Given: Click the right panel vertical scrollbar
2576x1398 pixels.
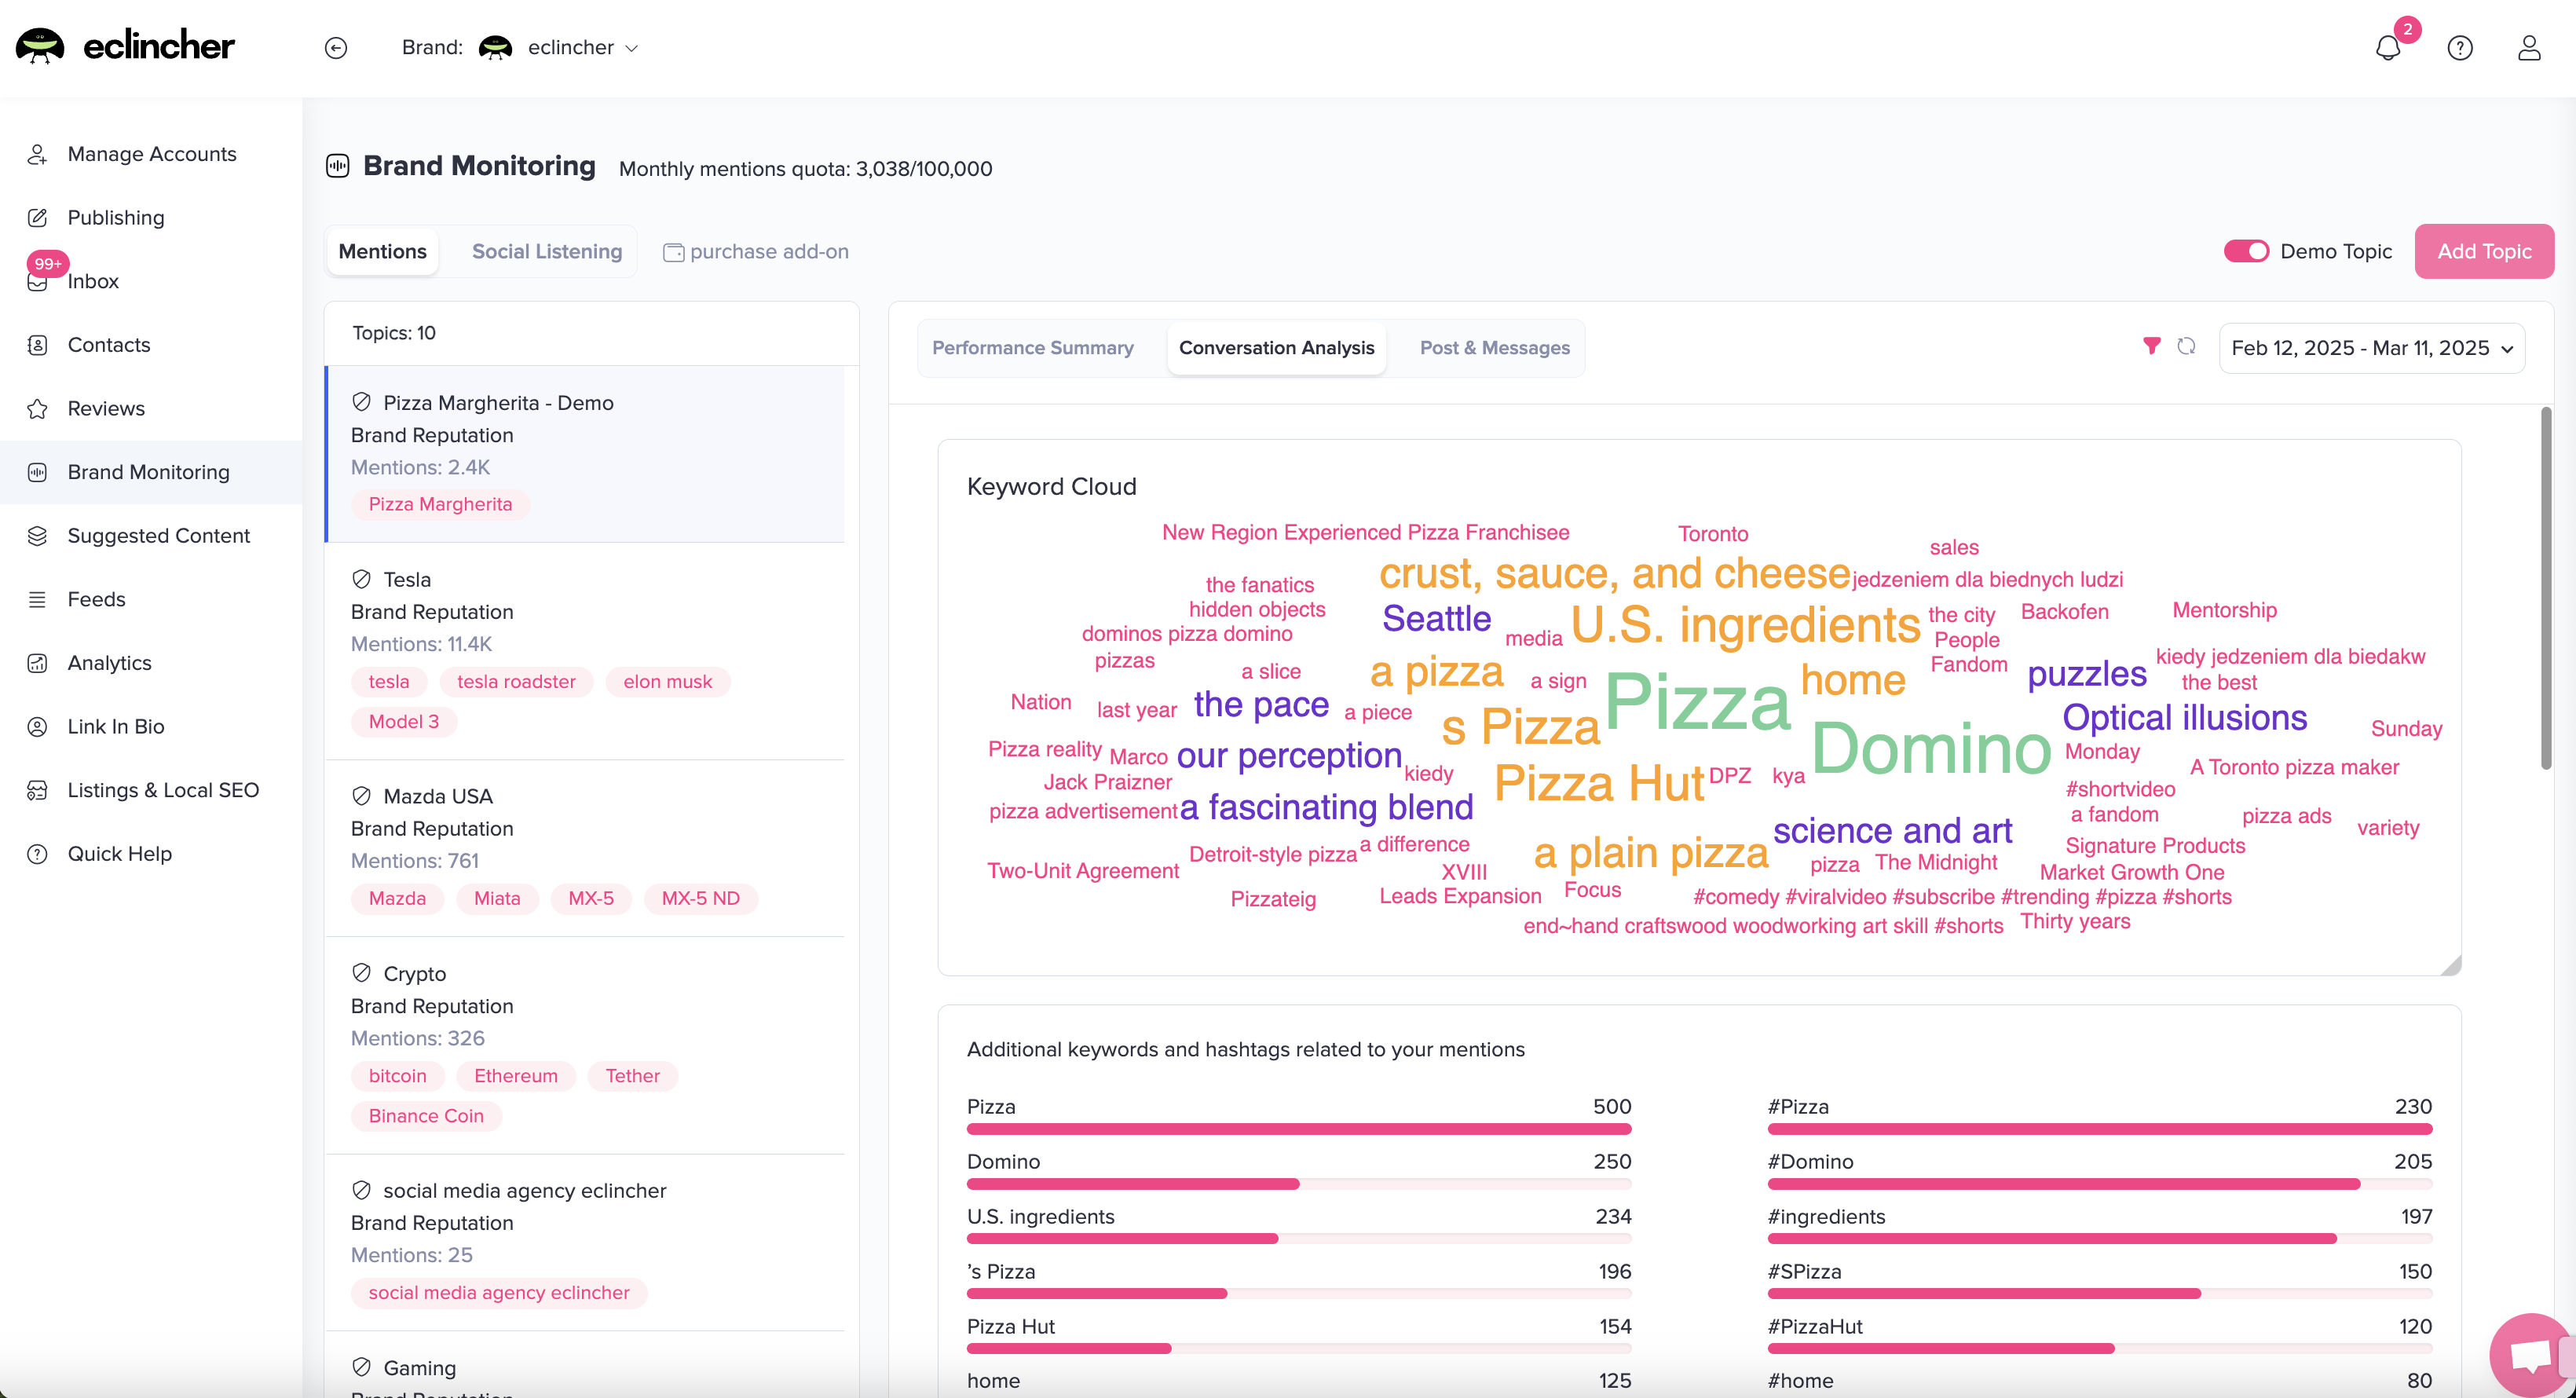Looking at the screenshot, I should [x=2545, y=590].
